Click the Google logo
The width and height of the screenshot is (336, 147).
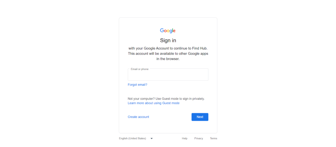(x=168, y=31)
